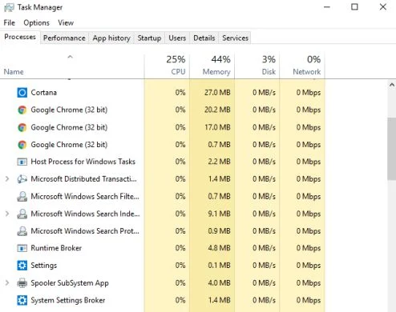Click the System Settings Broker gear icon
The height and width of the screenshot is (312, 396).
click(x=22, y=300)
